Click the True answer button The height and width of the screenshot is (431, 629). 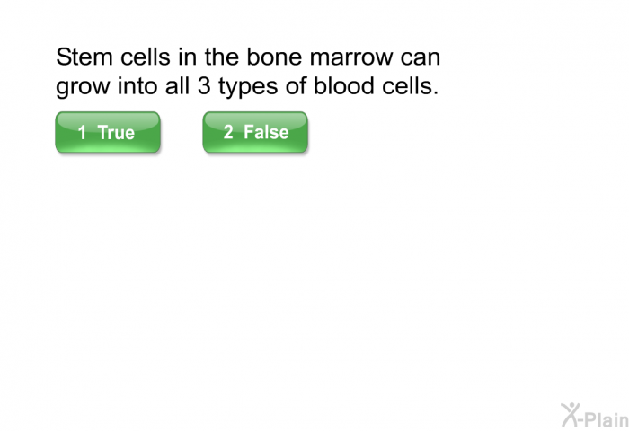point(108,133)
